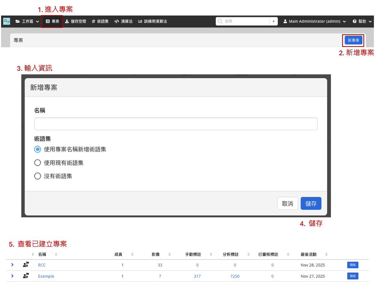Open the 儲存空間 storage page

click(x=76, y=21)
